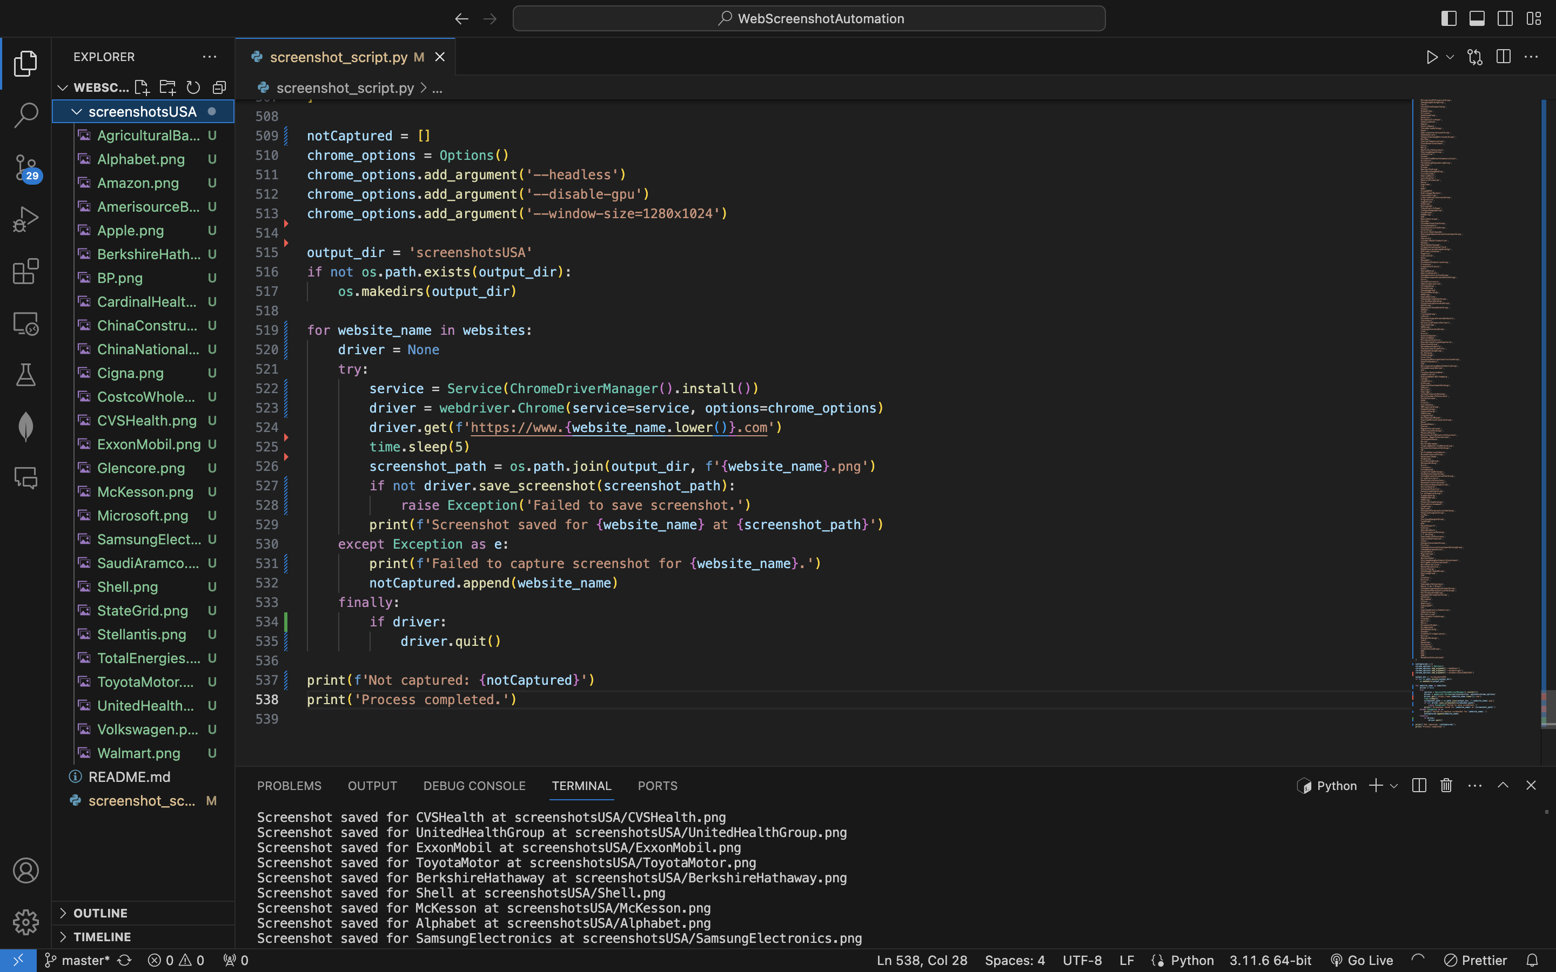Select Python interpreter 3.11.6 64-bit
The height and width of the screenshot is (972, 1556).
pyautogui.click(x=1271, y=961)
